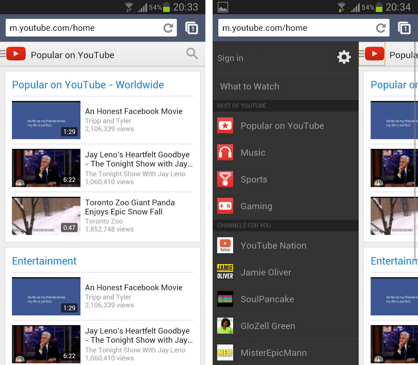Open MisterEpicMann channel icon
This screenshot has width=418, height=365.
point(225,353)
